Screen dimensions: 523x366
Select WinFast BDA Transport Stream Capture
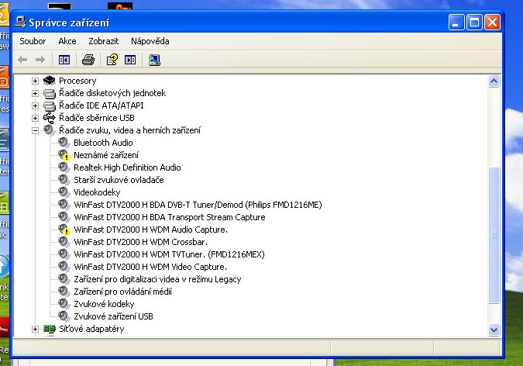pyautogui.click(x=169, y=217)
